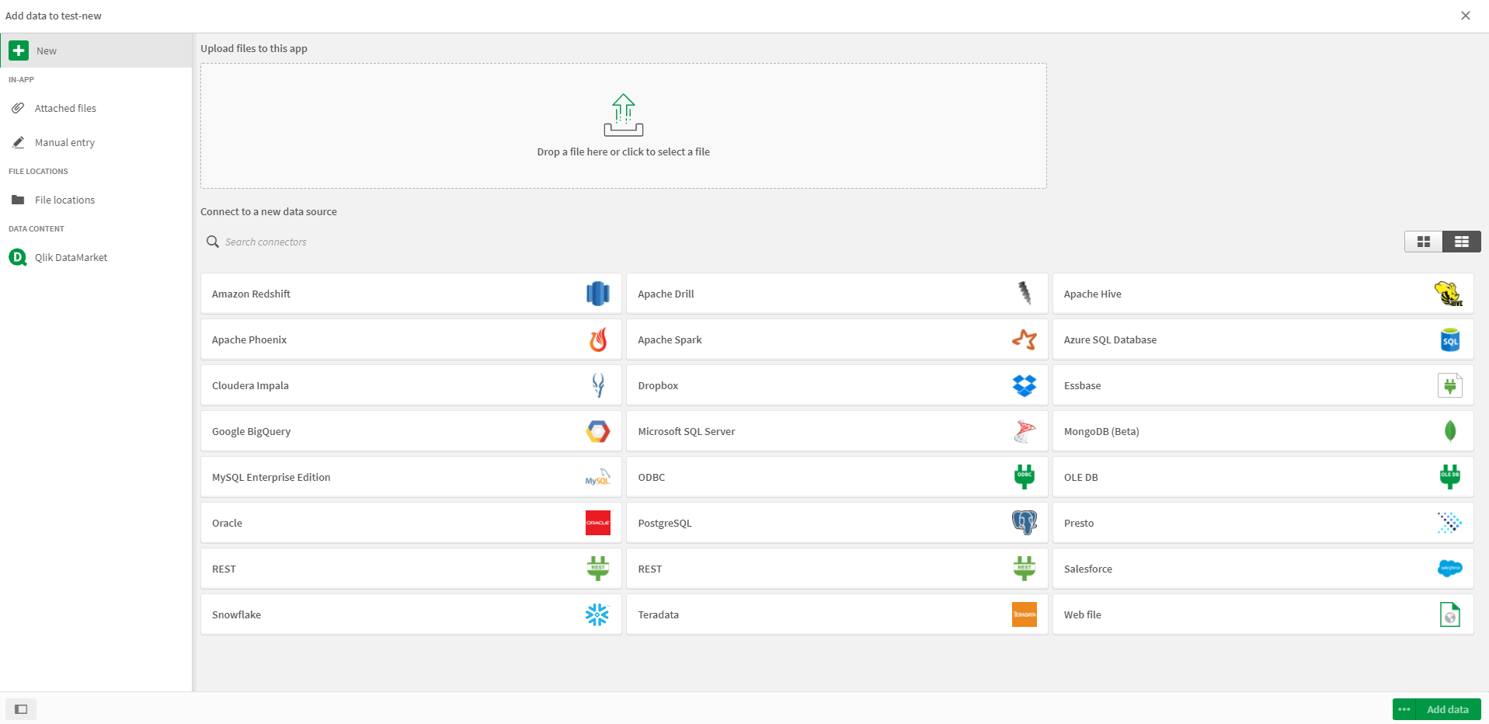Screen dimensions: 1489x724
Task: Select the Google BigQuery connector
Action: [x=410, y=431]
